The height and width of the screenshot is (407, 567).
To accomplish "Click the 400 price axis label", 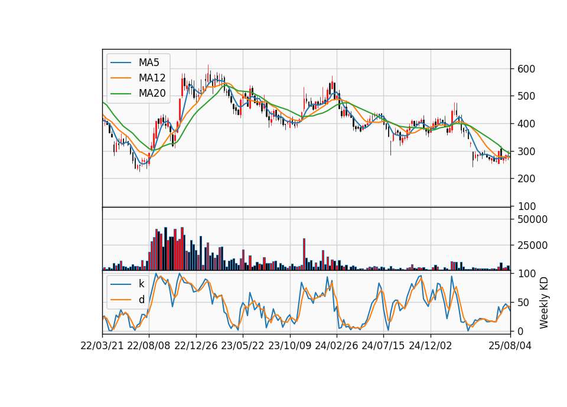I will point(526,124).
